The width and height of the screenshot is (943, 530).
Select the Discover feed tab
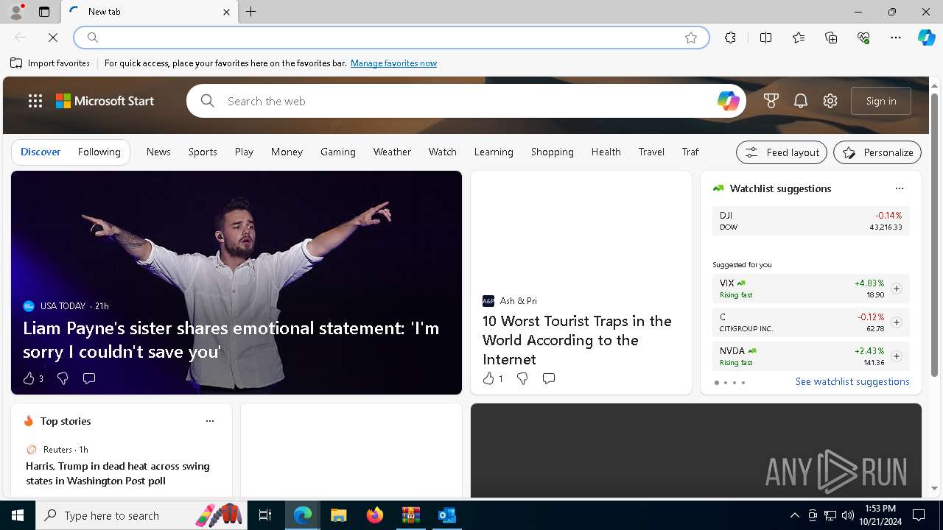(41, 152)
